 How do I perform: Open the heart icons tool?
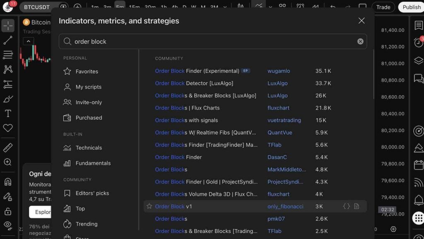[8, 128]
